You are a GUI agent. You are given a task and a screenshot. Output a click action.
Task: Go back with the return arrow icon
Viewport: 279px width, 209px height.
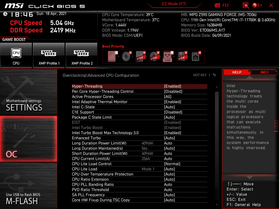click(214, 75)
